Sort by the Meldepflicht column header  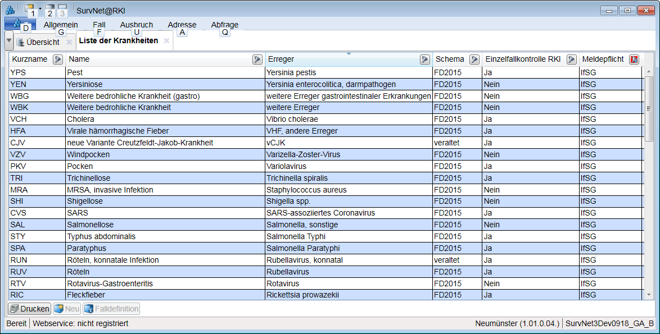pyautogui.click(x=603, y=60)
